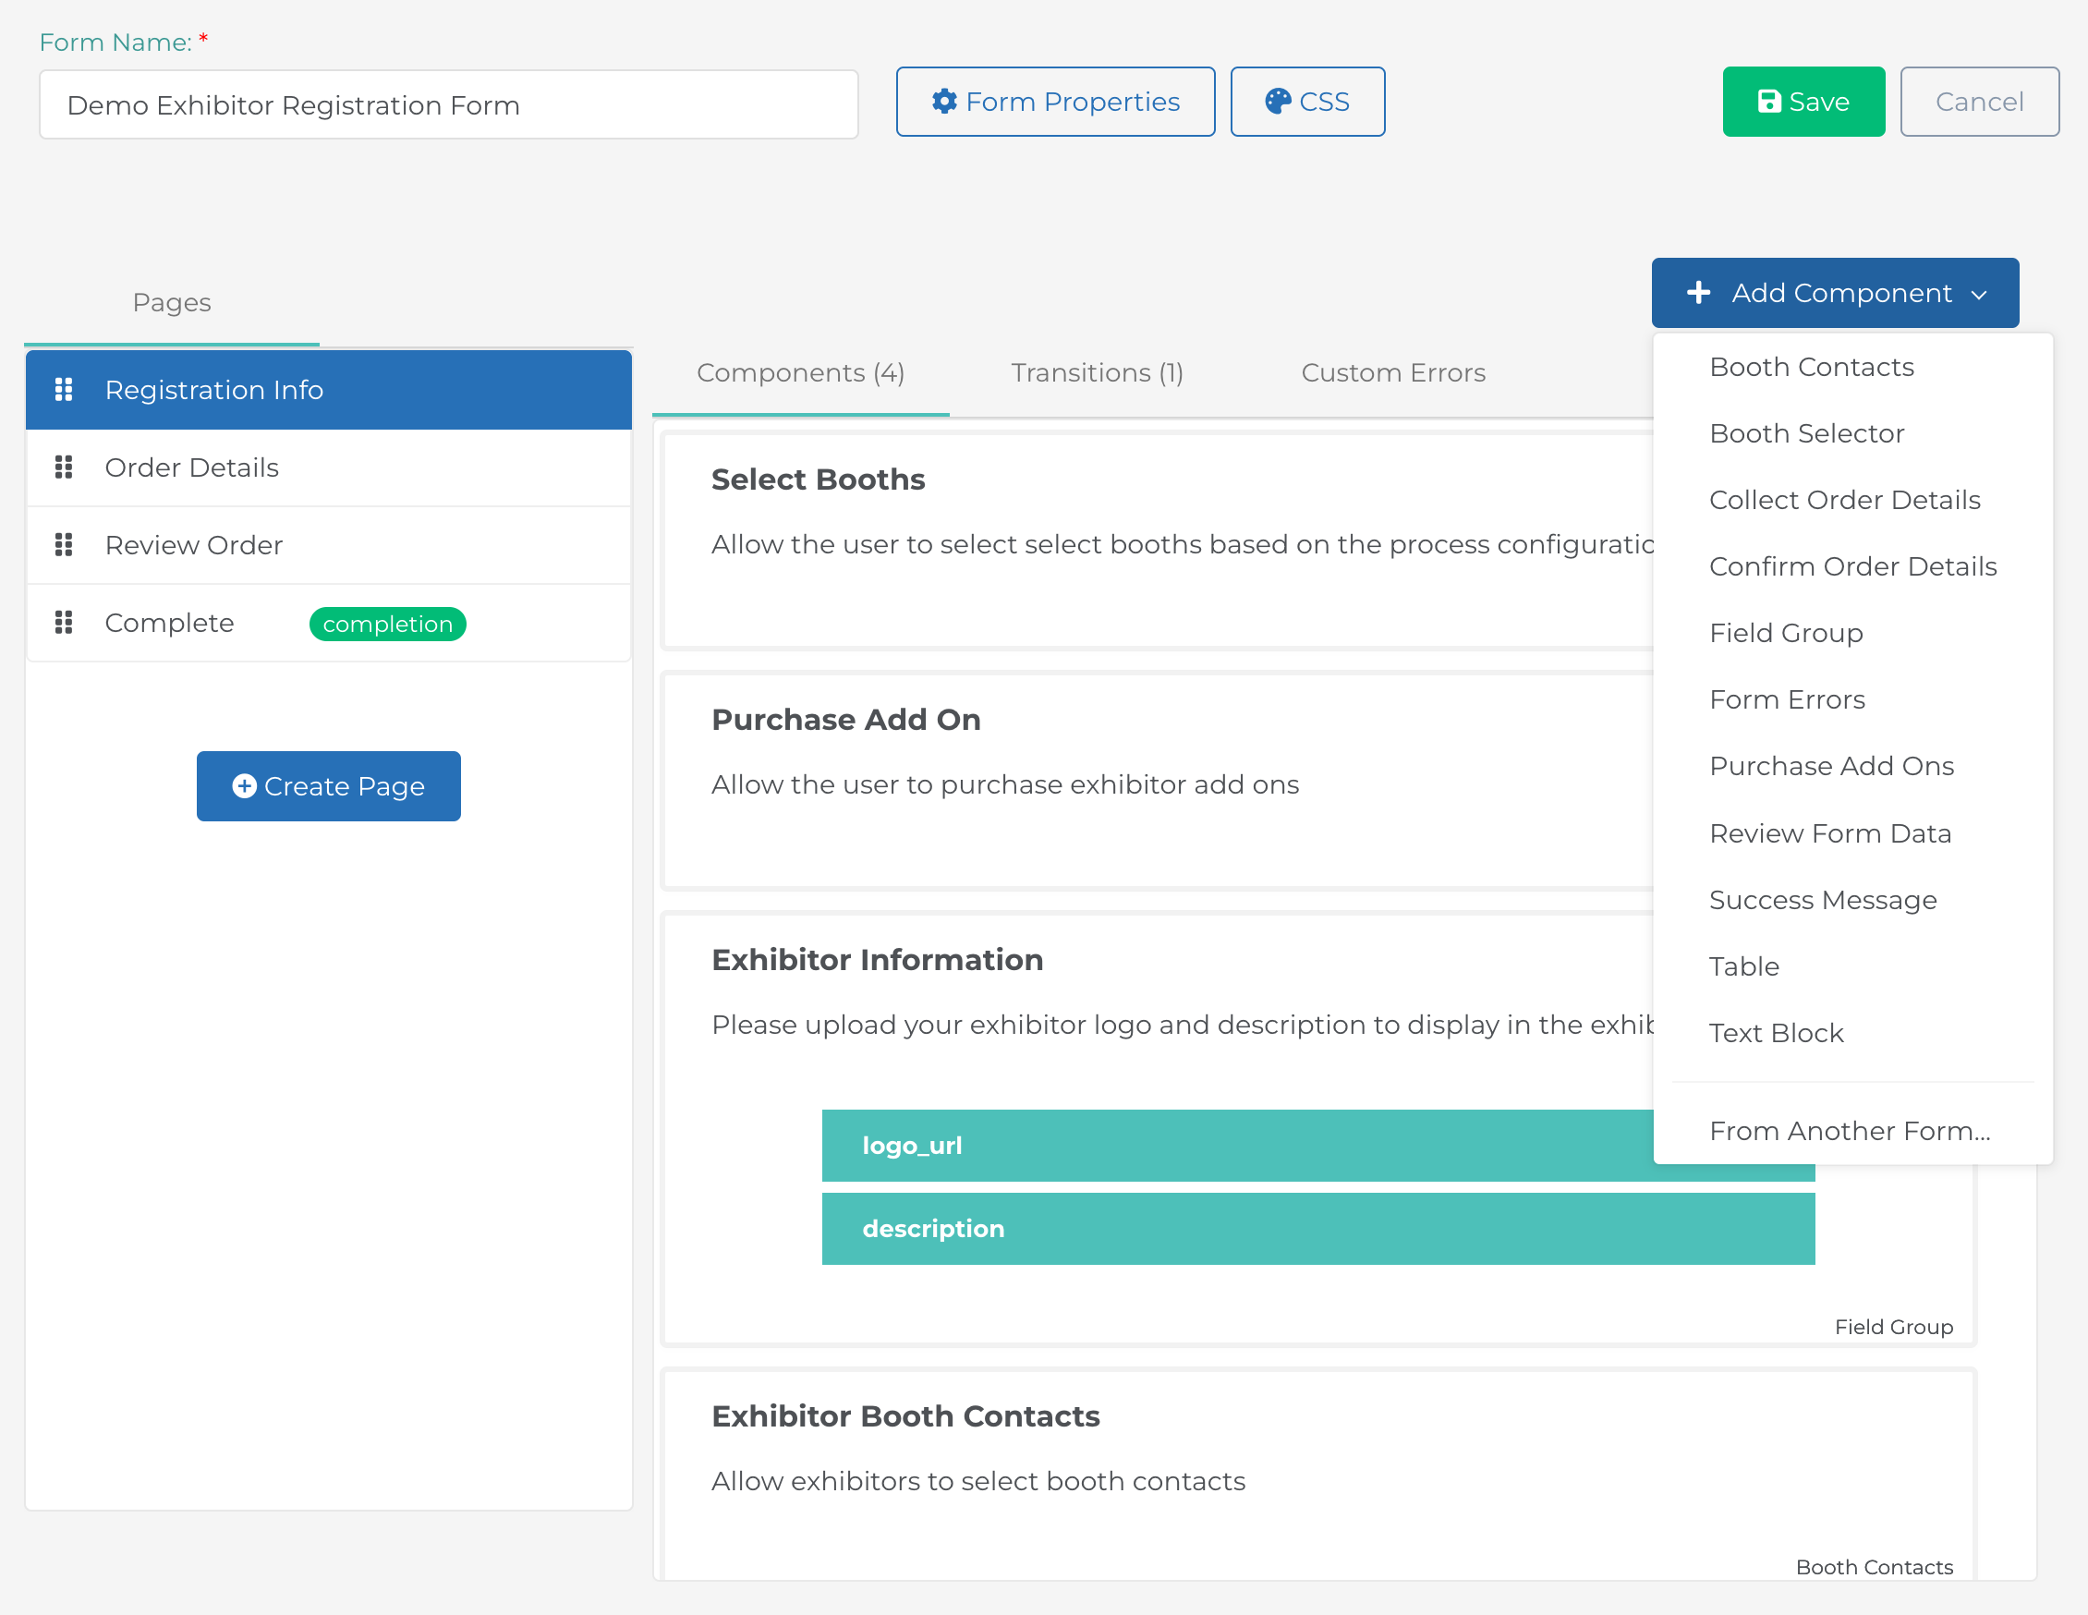Click the plus circle icon in Create Page
The image size is (2088, 1615).
click(x=245, y=786)
